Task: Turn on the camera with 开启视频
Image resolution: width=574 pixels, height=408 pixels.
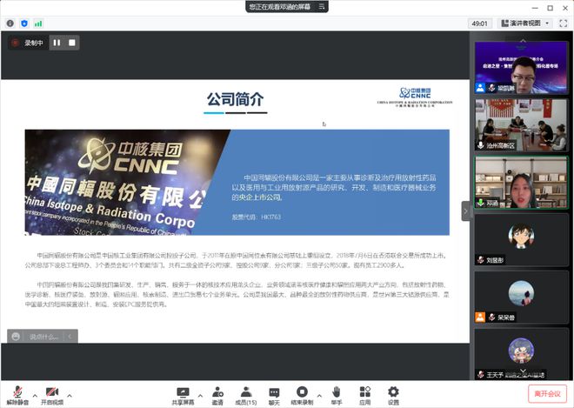Action: (x=52, y=395)
